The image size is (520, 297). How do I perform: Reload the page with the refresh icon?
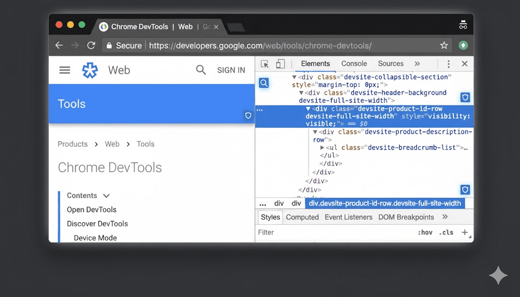pyautogui.click(x=91, y=45)
